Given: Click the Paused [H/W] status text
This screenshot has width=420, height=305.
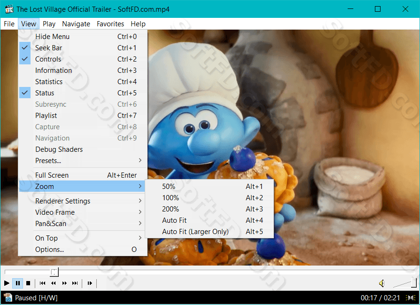Looking at the screenshot, I should click(36, 298).
